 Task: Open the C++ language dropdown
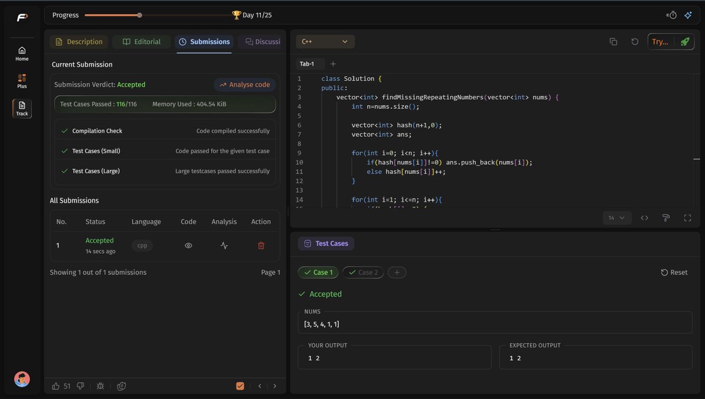coord(325,42)
